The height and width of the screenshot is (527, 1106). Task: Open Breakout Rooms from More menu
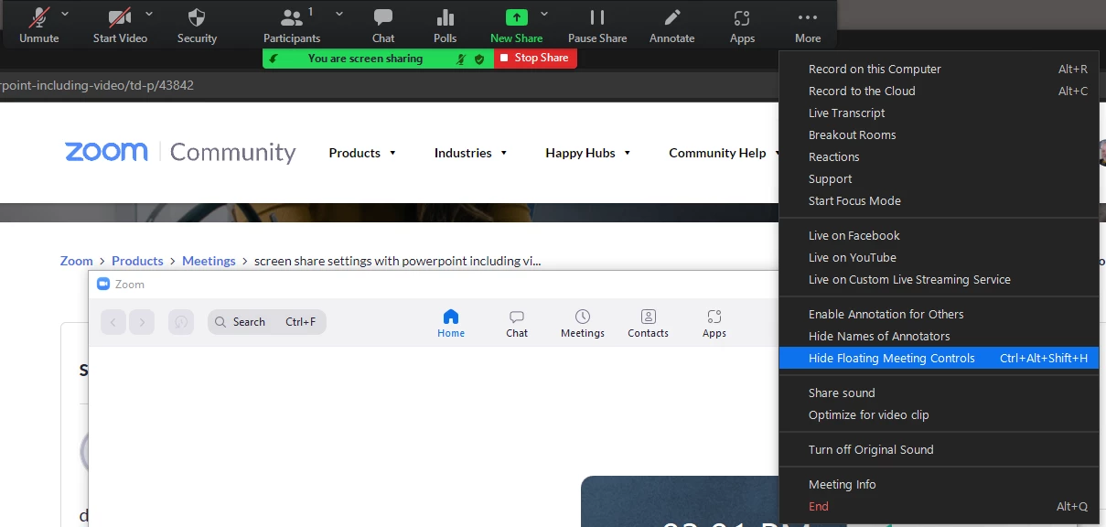click(939, 134)
